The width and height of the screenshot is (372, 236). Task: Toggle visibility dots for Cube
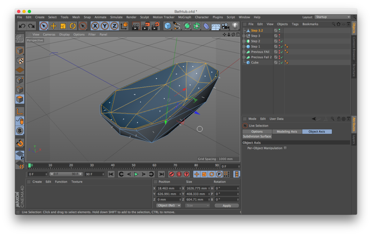coord(279,63)
